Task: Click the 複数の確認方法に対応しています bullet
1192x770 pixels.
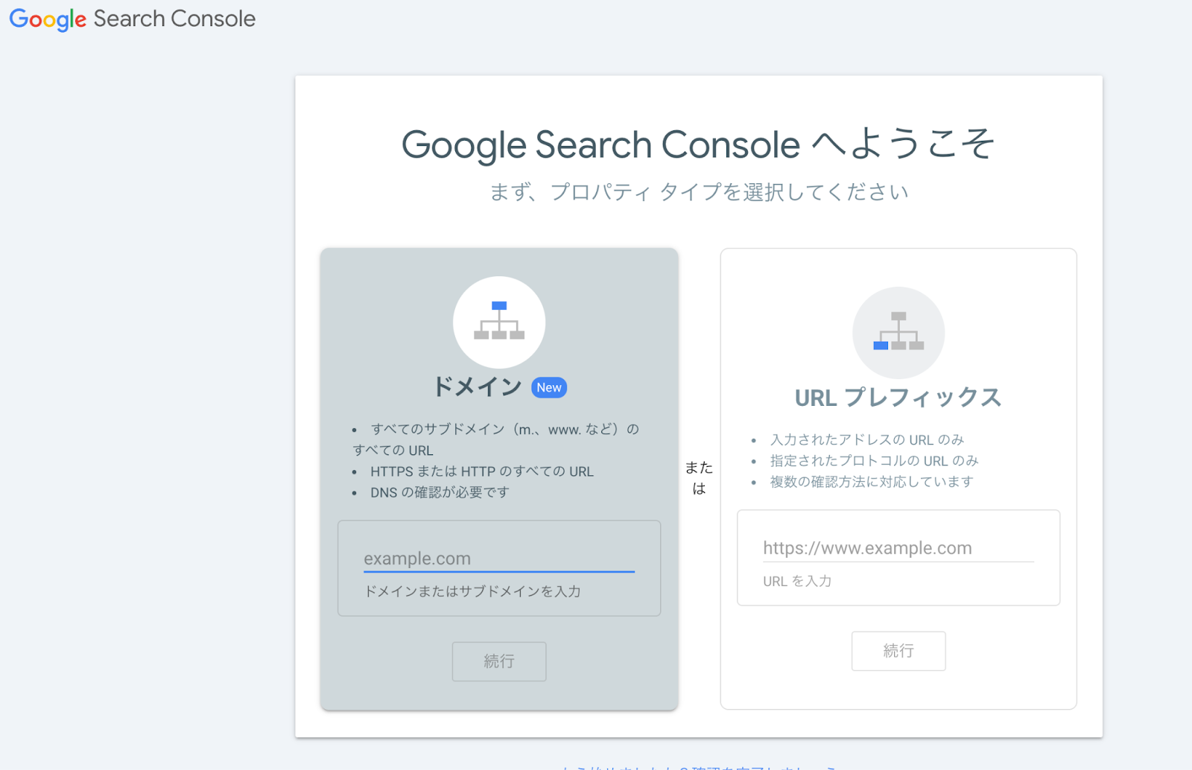Action: (x=872, y=481)
